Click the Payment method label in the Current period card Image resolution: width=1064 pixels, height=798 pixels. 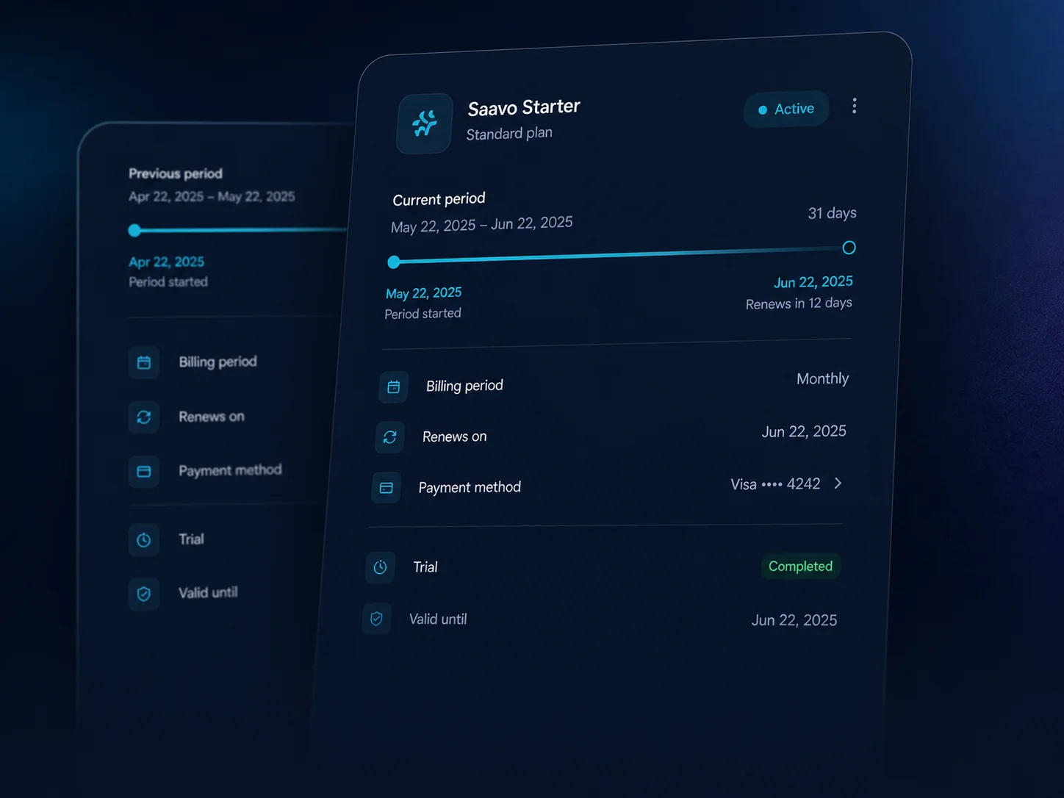470,487
